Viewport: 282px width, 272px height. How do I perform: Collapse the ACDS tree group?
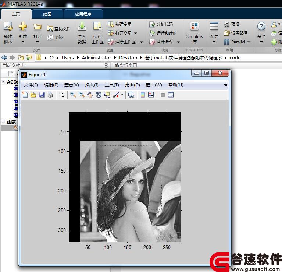tap(3, 82)
